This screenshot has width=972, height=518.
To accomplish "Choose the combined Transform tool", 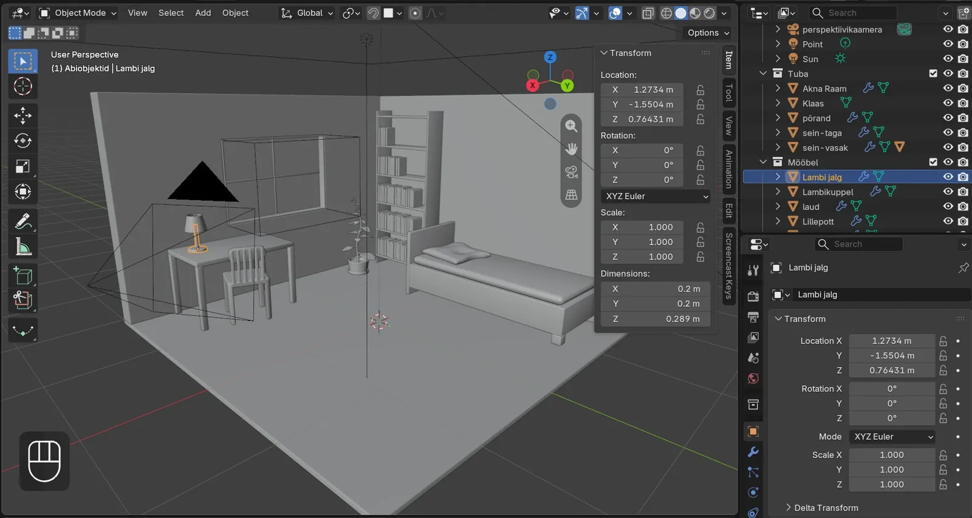I will (x=23, y=192).
